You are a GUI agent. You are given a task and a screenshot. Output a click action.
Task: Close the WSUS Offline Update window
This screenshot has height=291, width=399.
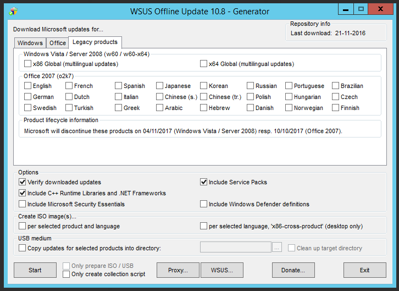click(380, 9)
